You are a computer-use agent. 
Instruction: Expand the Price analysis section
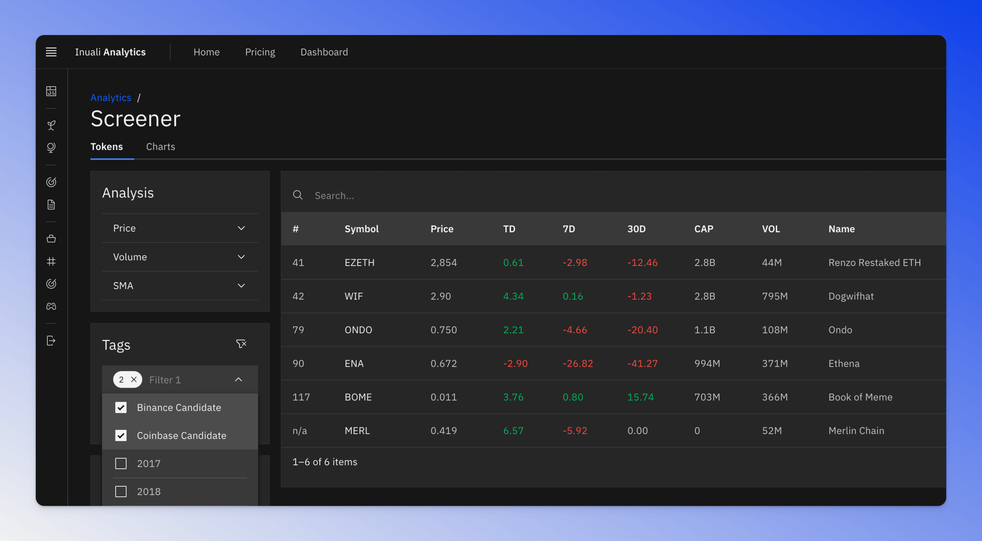click(180, 228)
